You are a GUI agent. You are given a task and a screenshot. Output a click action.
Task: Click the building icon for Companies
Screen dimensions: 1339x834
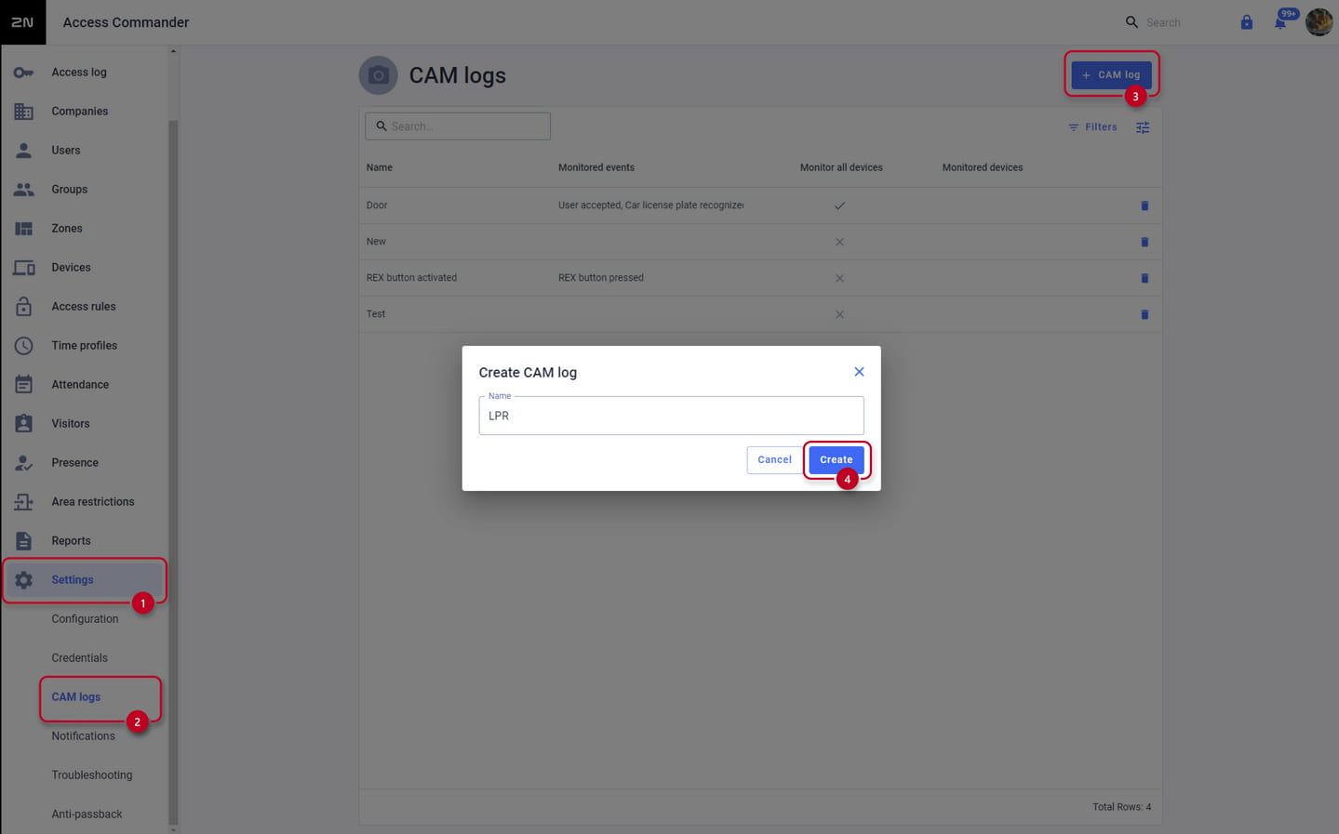[23, 111]
